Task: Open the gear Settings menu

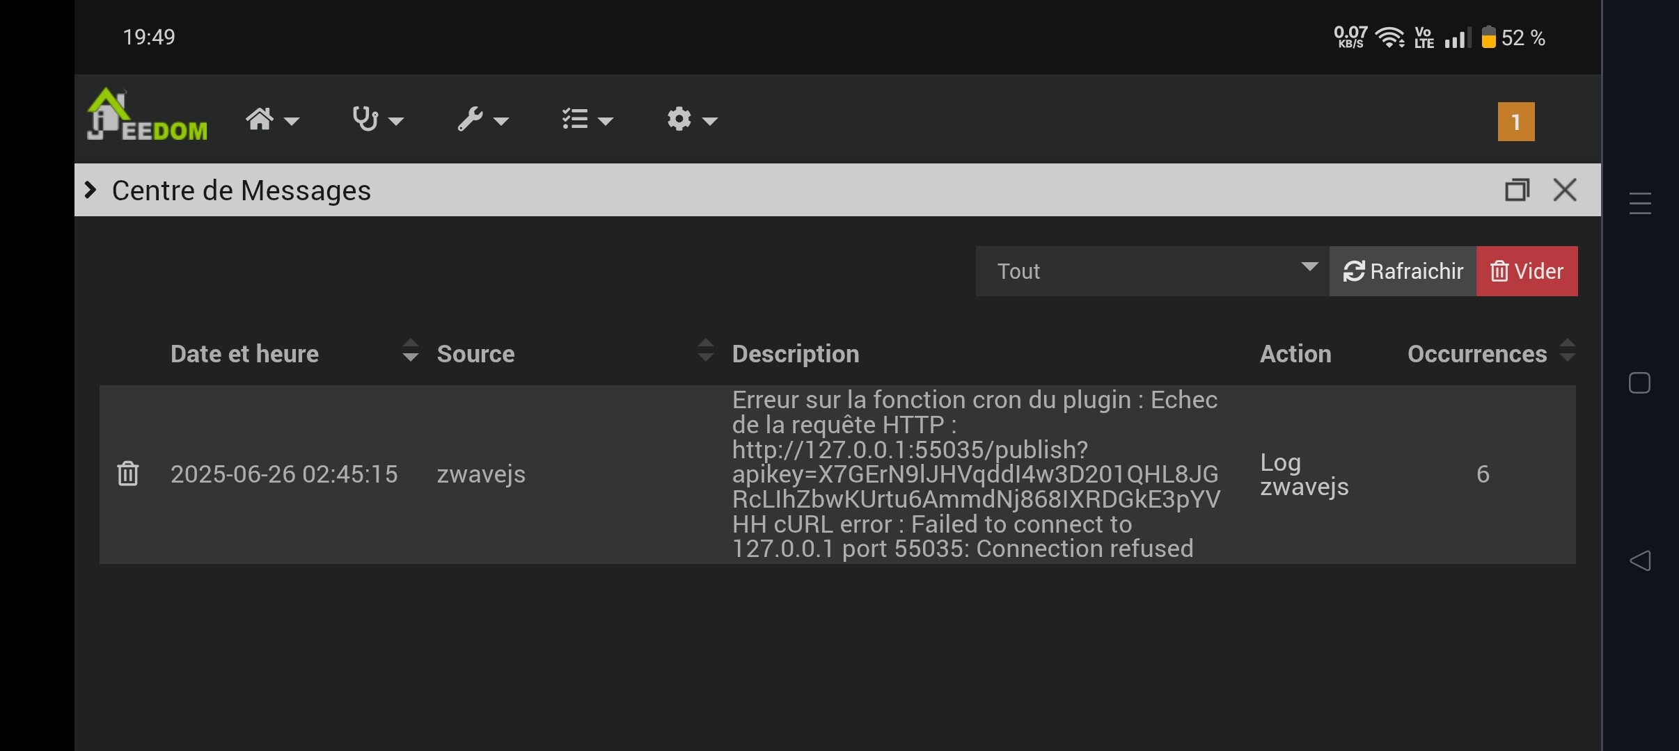Action: pyautogui.click(x=691, y=120)
